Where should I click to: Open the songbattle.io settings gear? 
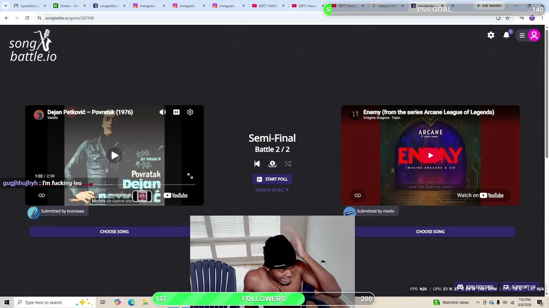click(x=491, y=36)
